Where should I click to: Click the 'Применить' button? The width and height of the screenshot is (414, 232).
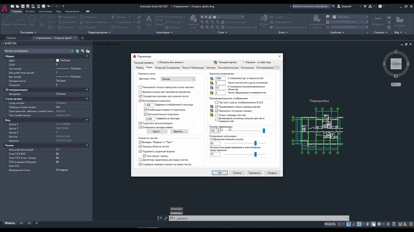click(x=255, y=173)
